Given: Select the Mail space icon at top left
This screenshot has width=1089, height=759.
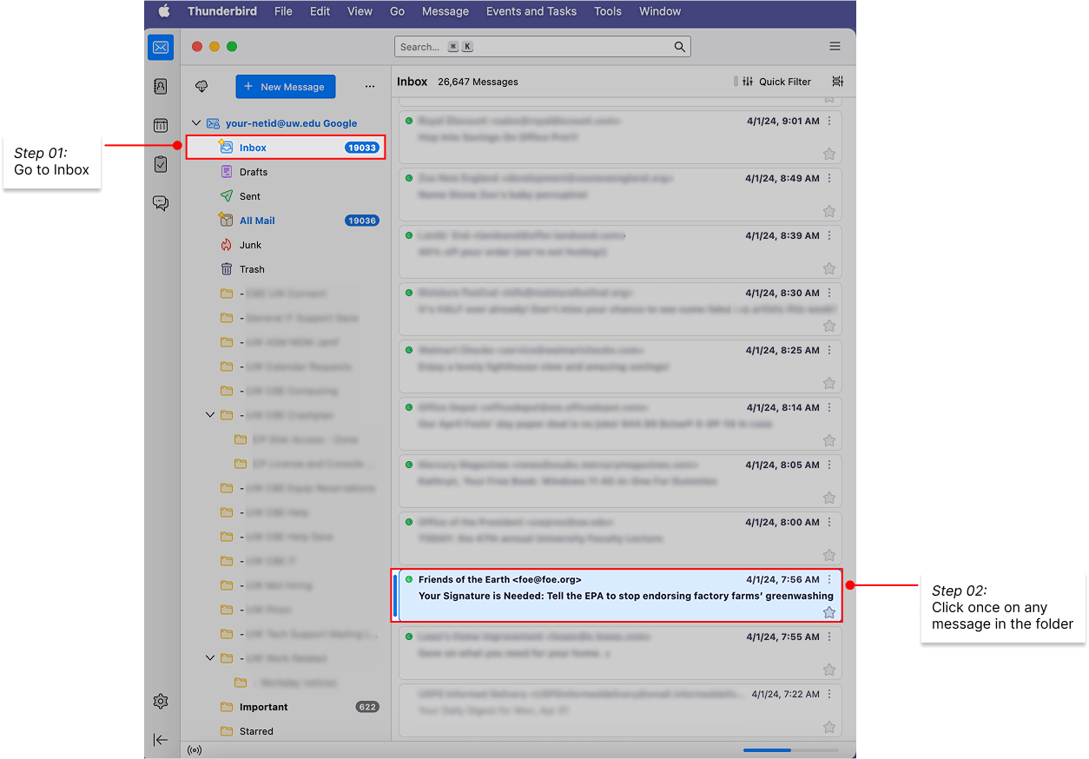Looking at the screenshot, I should point(160,47).
